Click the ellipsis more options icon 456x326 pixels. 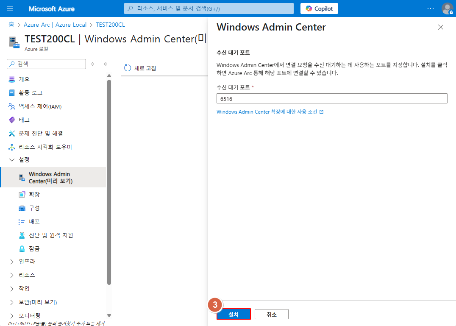tap(431, 8)
